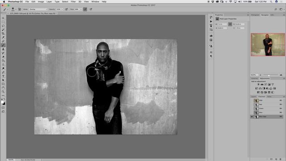Toggle visibility of the Green channel
Viewport: 286px width, 161px height.
click(252, 108)
